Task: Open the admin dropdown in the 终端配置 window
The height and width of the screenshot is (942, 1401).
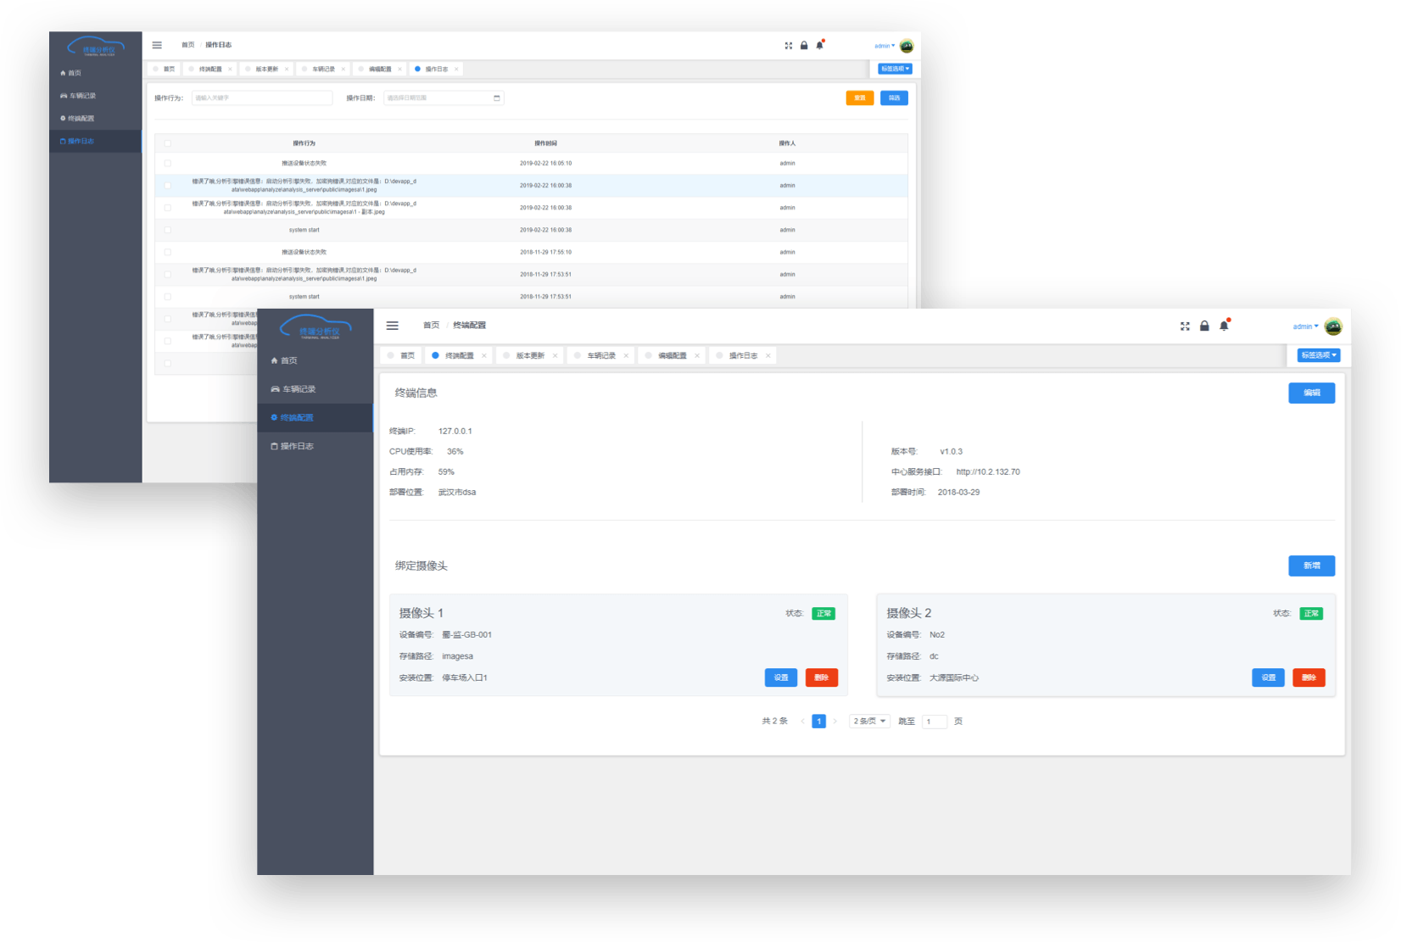Action: [x=1305, y=326]
